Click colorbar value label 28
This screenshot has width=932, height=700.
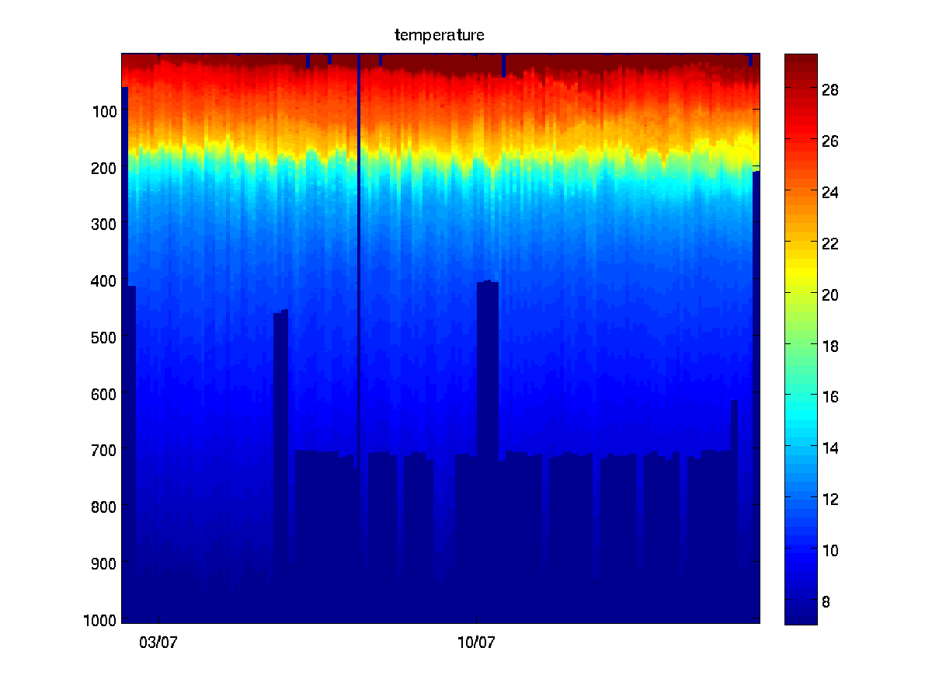(x=831, y=89)
